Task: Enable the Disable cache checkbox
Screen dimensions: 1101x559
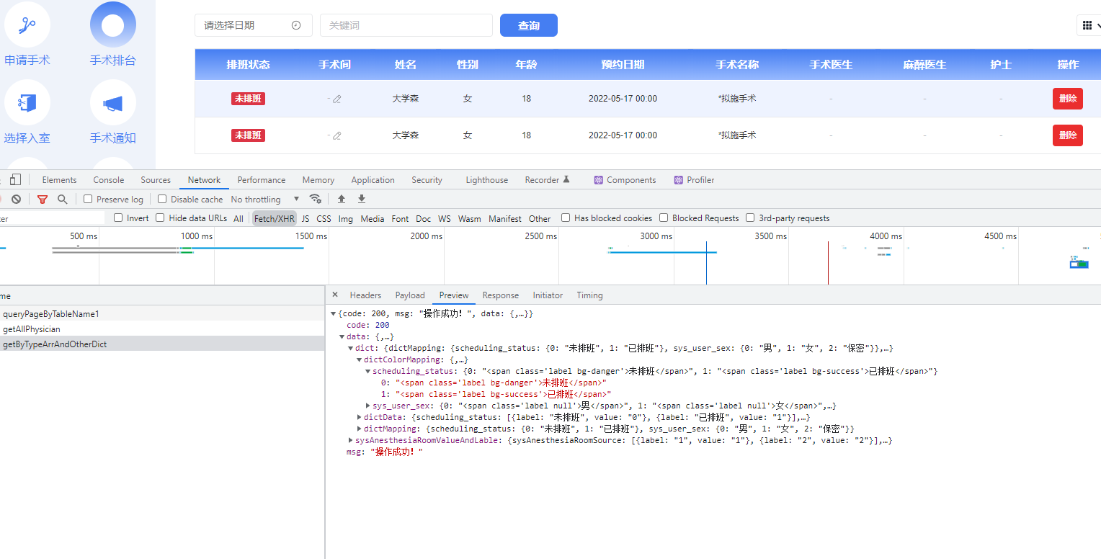Action: pyautogui.click(x=162, y=199)
